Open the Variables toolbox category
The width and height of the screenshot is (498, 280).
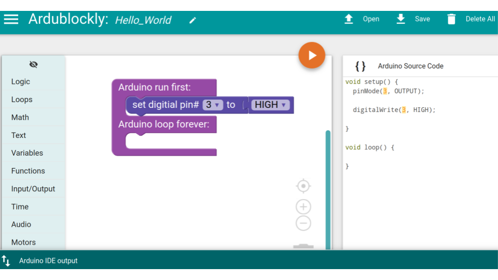click(x=27, y=153)
